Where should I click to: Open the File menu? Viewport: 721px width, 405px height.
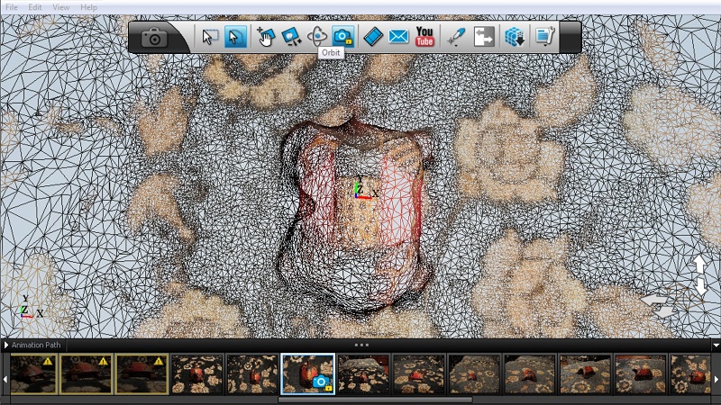click(12, 7)
